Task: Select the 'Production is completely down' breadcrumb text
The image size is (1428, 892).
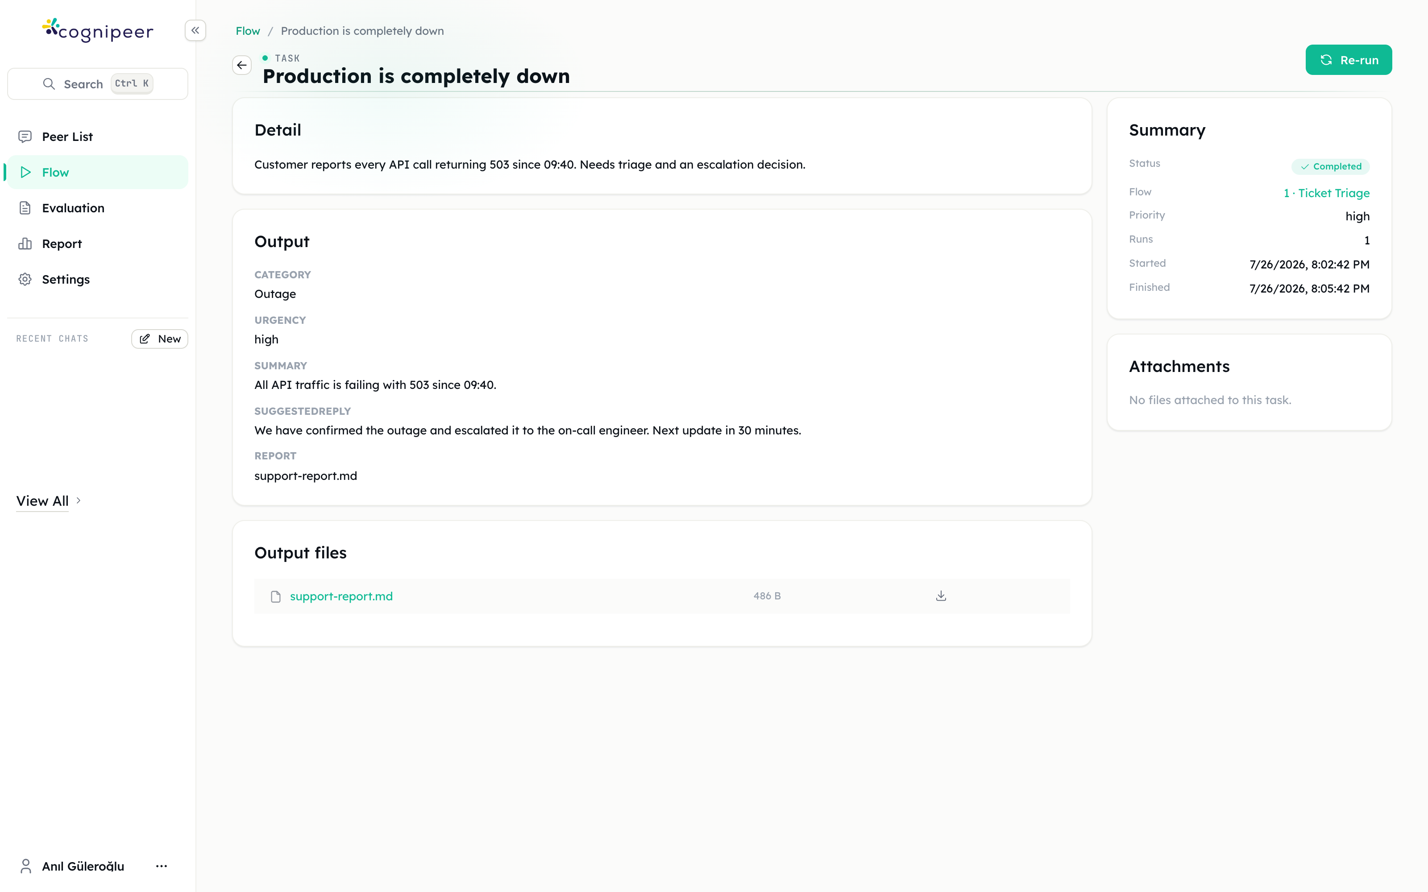Action: click(362, 31)
